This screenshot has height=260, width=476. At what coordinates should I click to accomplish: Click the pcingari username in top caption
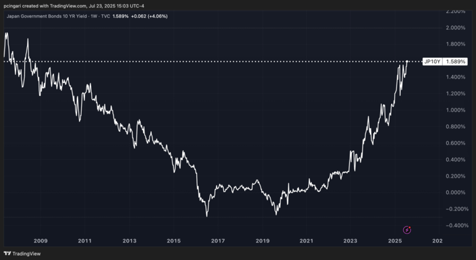12,6
